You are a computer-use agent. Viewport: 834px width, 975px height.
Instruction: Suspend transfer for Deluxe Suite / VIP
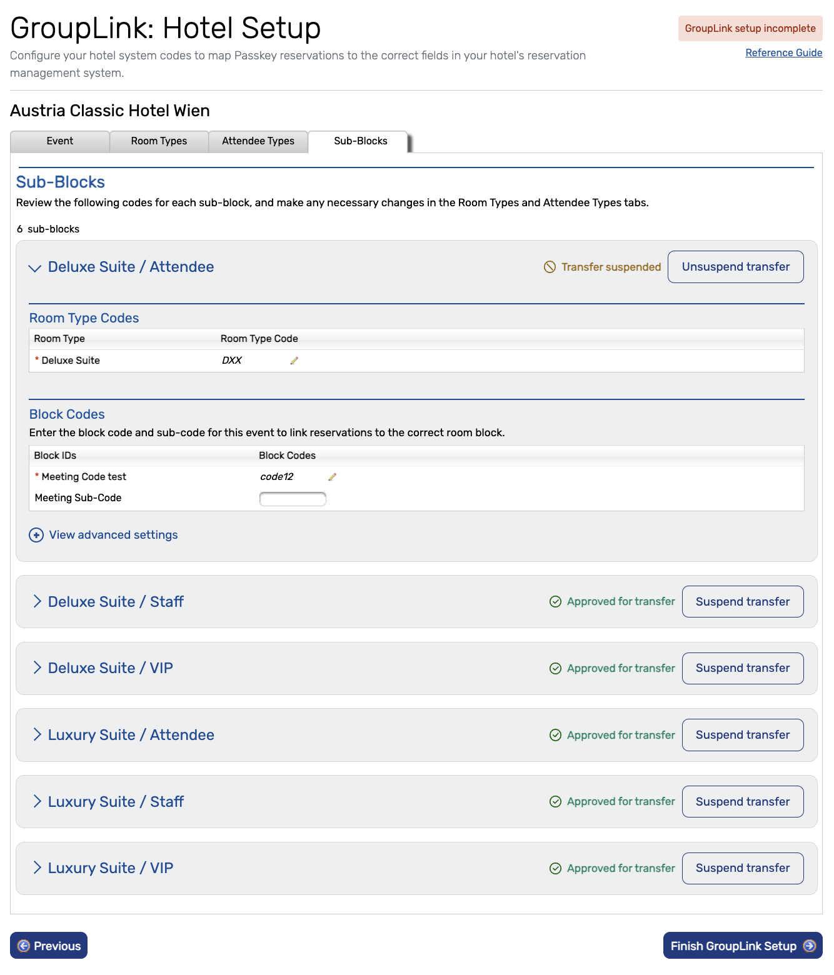[743, 668]
